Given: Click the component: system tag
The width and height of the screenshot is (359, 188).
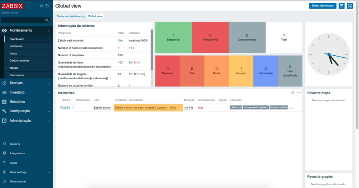Looking at the screenshot, I should click(x=256, y=108).
